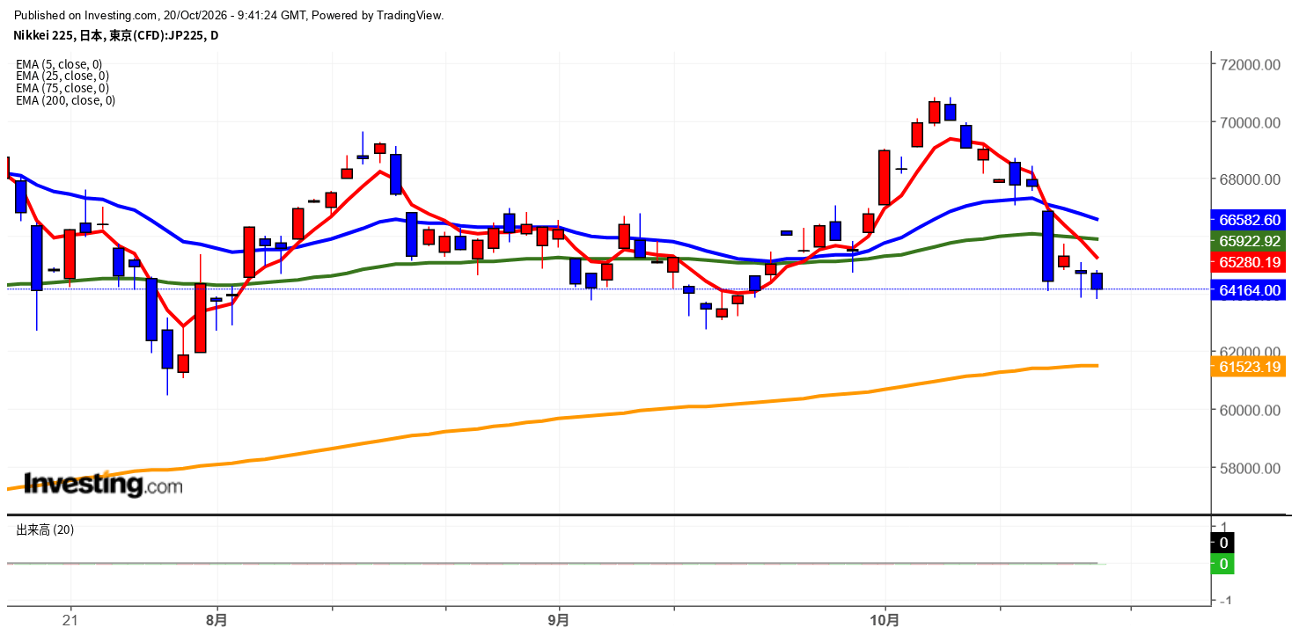Select the green 65922.92 price tag
1292x635 pixels.
(1248, 240)
